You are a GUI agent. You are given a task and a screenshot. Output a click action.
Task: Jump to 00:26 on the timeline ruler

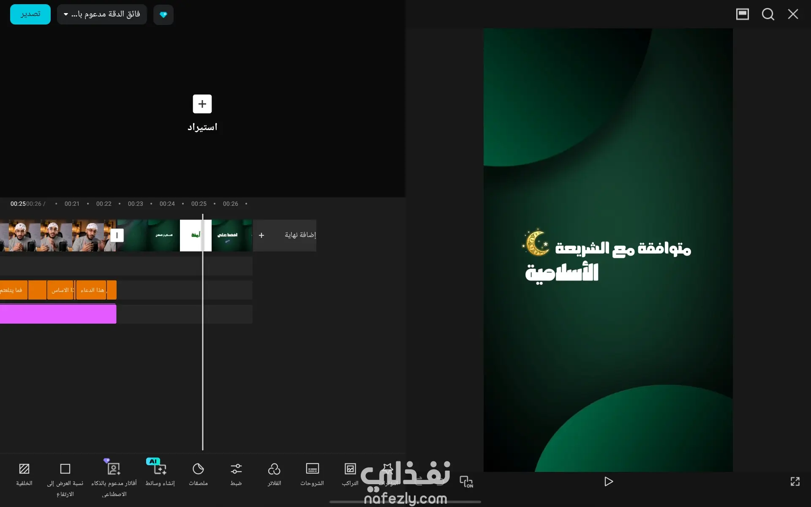(x=231, y=204)
